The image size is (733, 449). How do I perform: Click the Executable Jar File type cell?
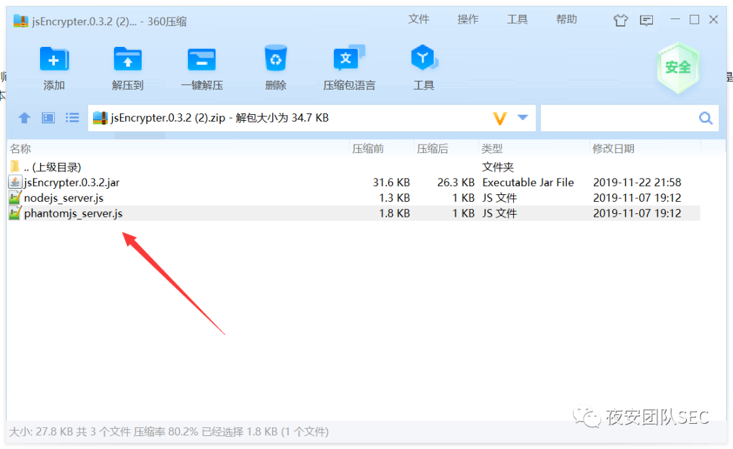tap(528, 183)
